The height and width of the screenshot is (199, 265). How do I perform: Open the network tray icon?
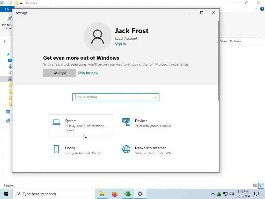coord(225,194)
